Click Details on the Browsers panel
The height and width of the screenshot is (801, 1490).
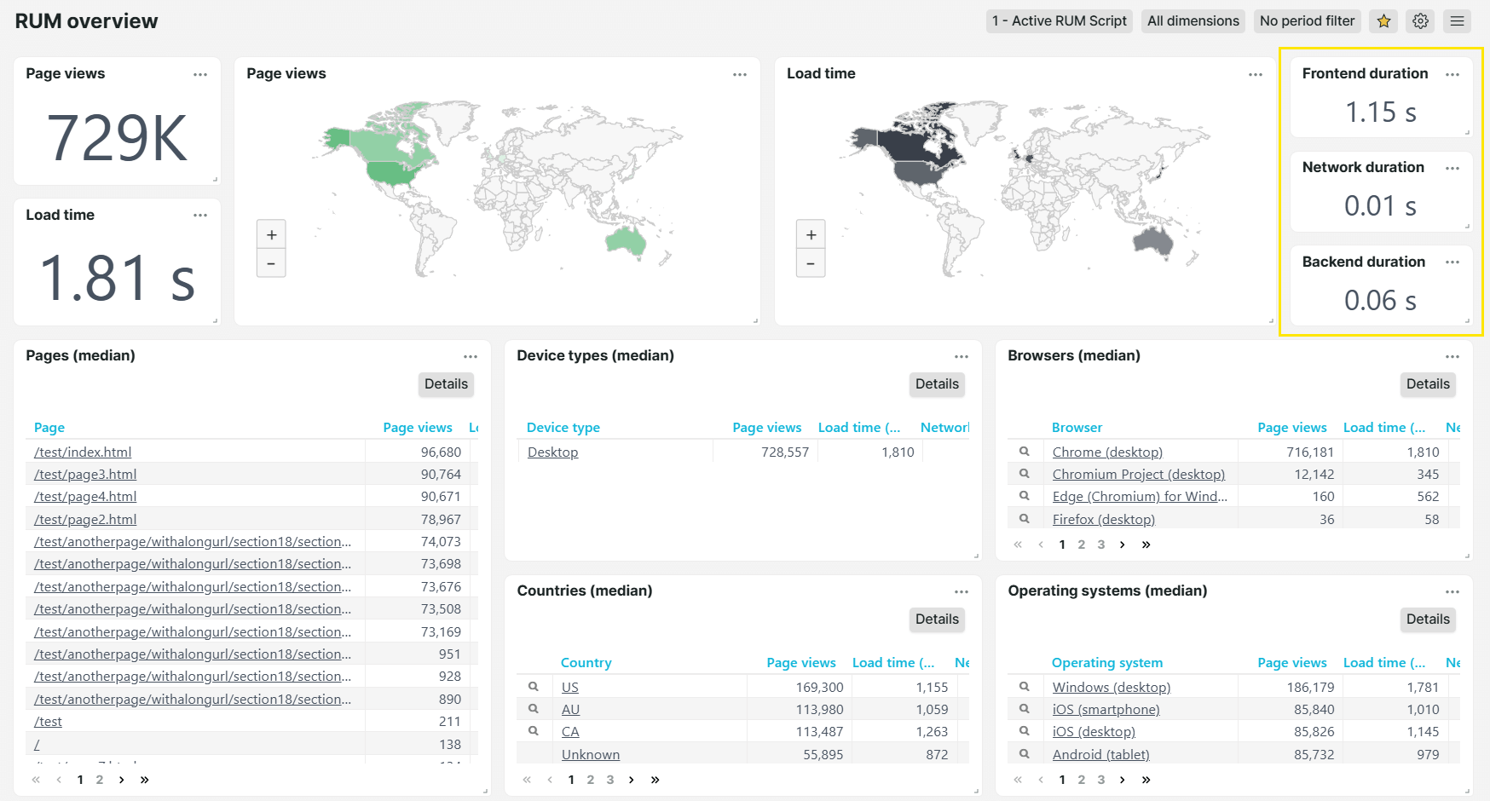(1428, 384)
